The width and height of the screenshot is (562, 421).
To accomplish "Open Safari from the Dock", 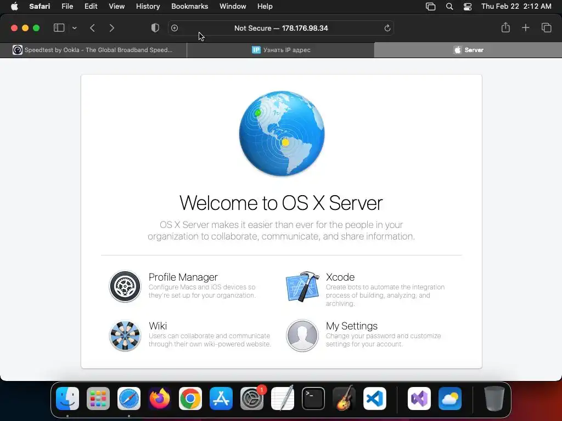I will coord(129,399).
